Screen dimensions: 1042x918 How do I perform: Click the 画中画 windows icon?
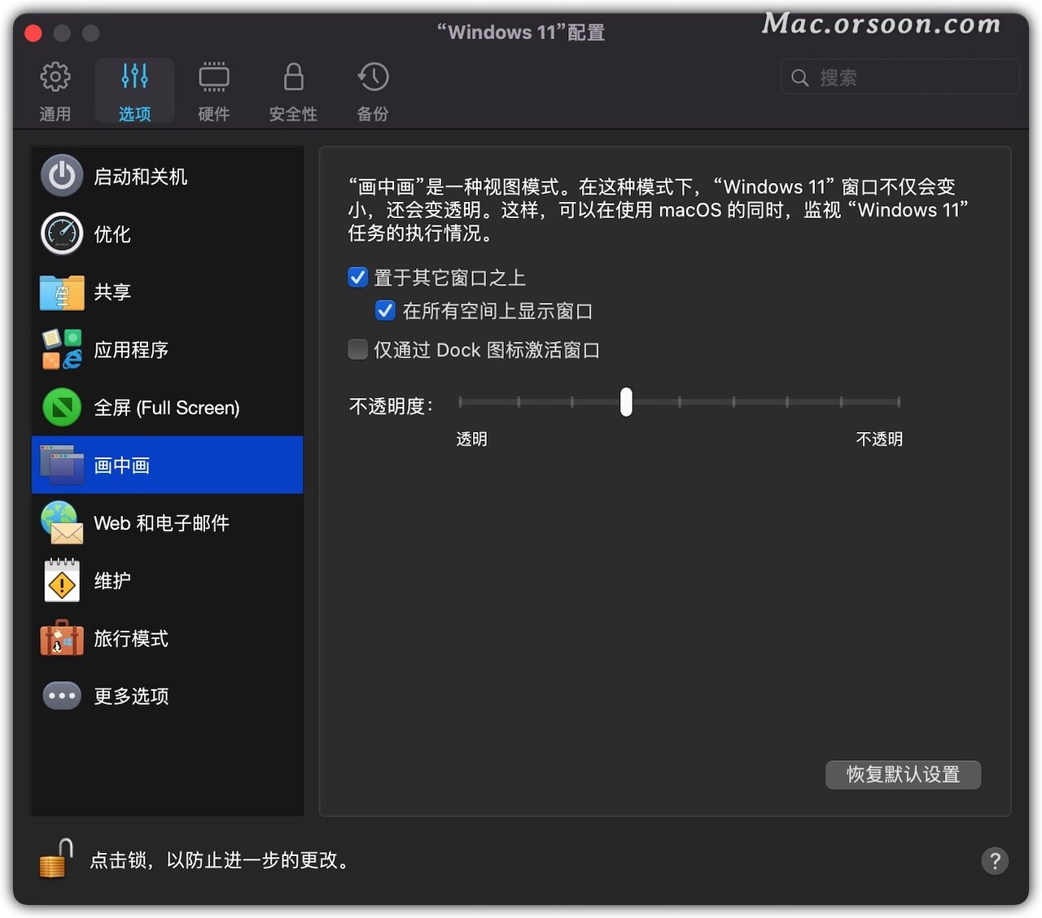[62, 465]
